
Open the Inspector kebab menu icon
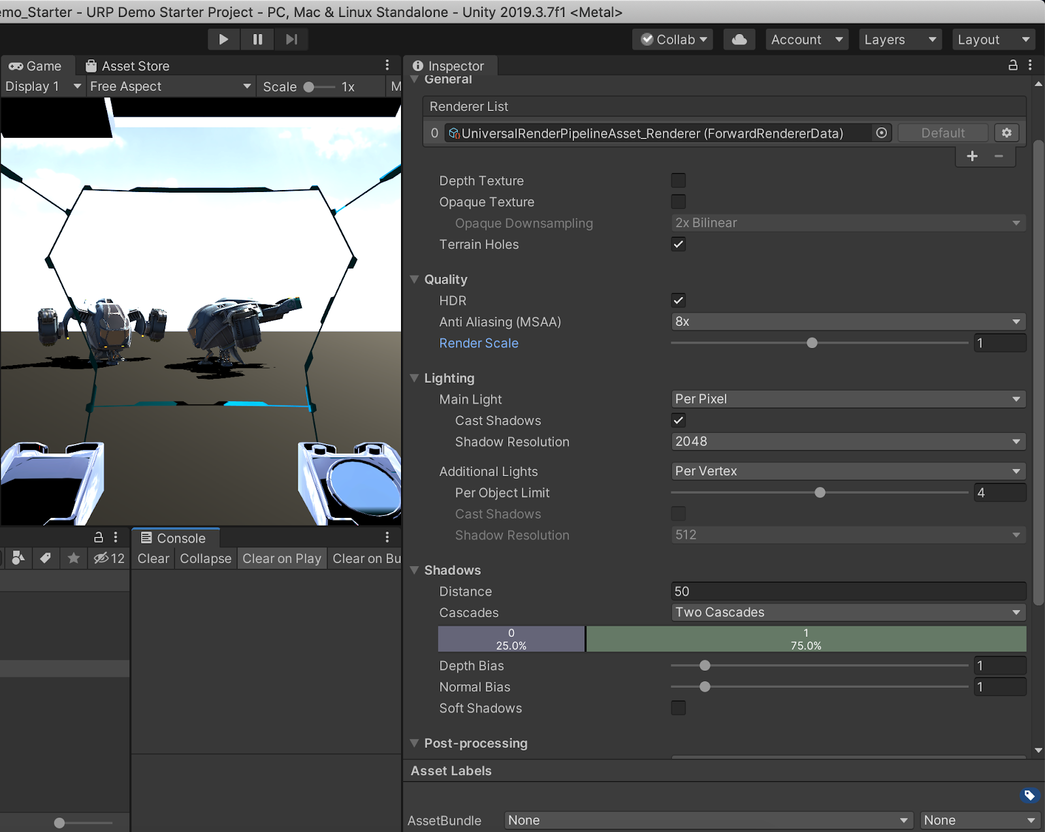pyautogui.click(x=1031, y=65)
